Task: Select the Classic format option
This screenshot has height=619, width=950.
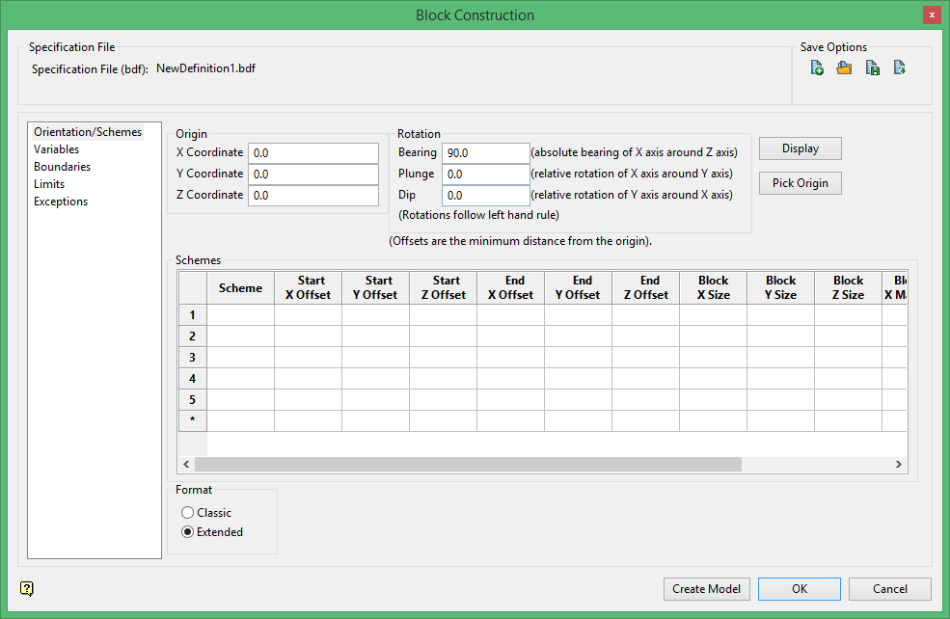Action: coord(188,513)
